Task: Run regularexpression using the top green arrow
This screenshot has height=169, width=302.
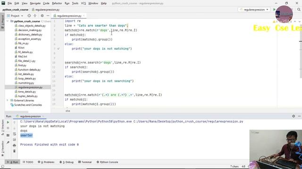Action: [274, 9]
